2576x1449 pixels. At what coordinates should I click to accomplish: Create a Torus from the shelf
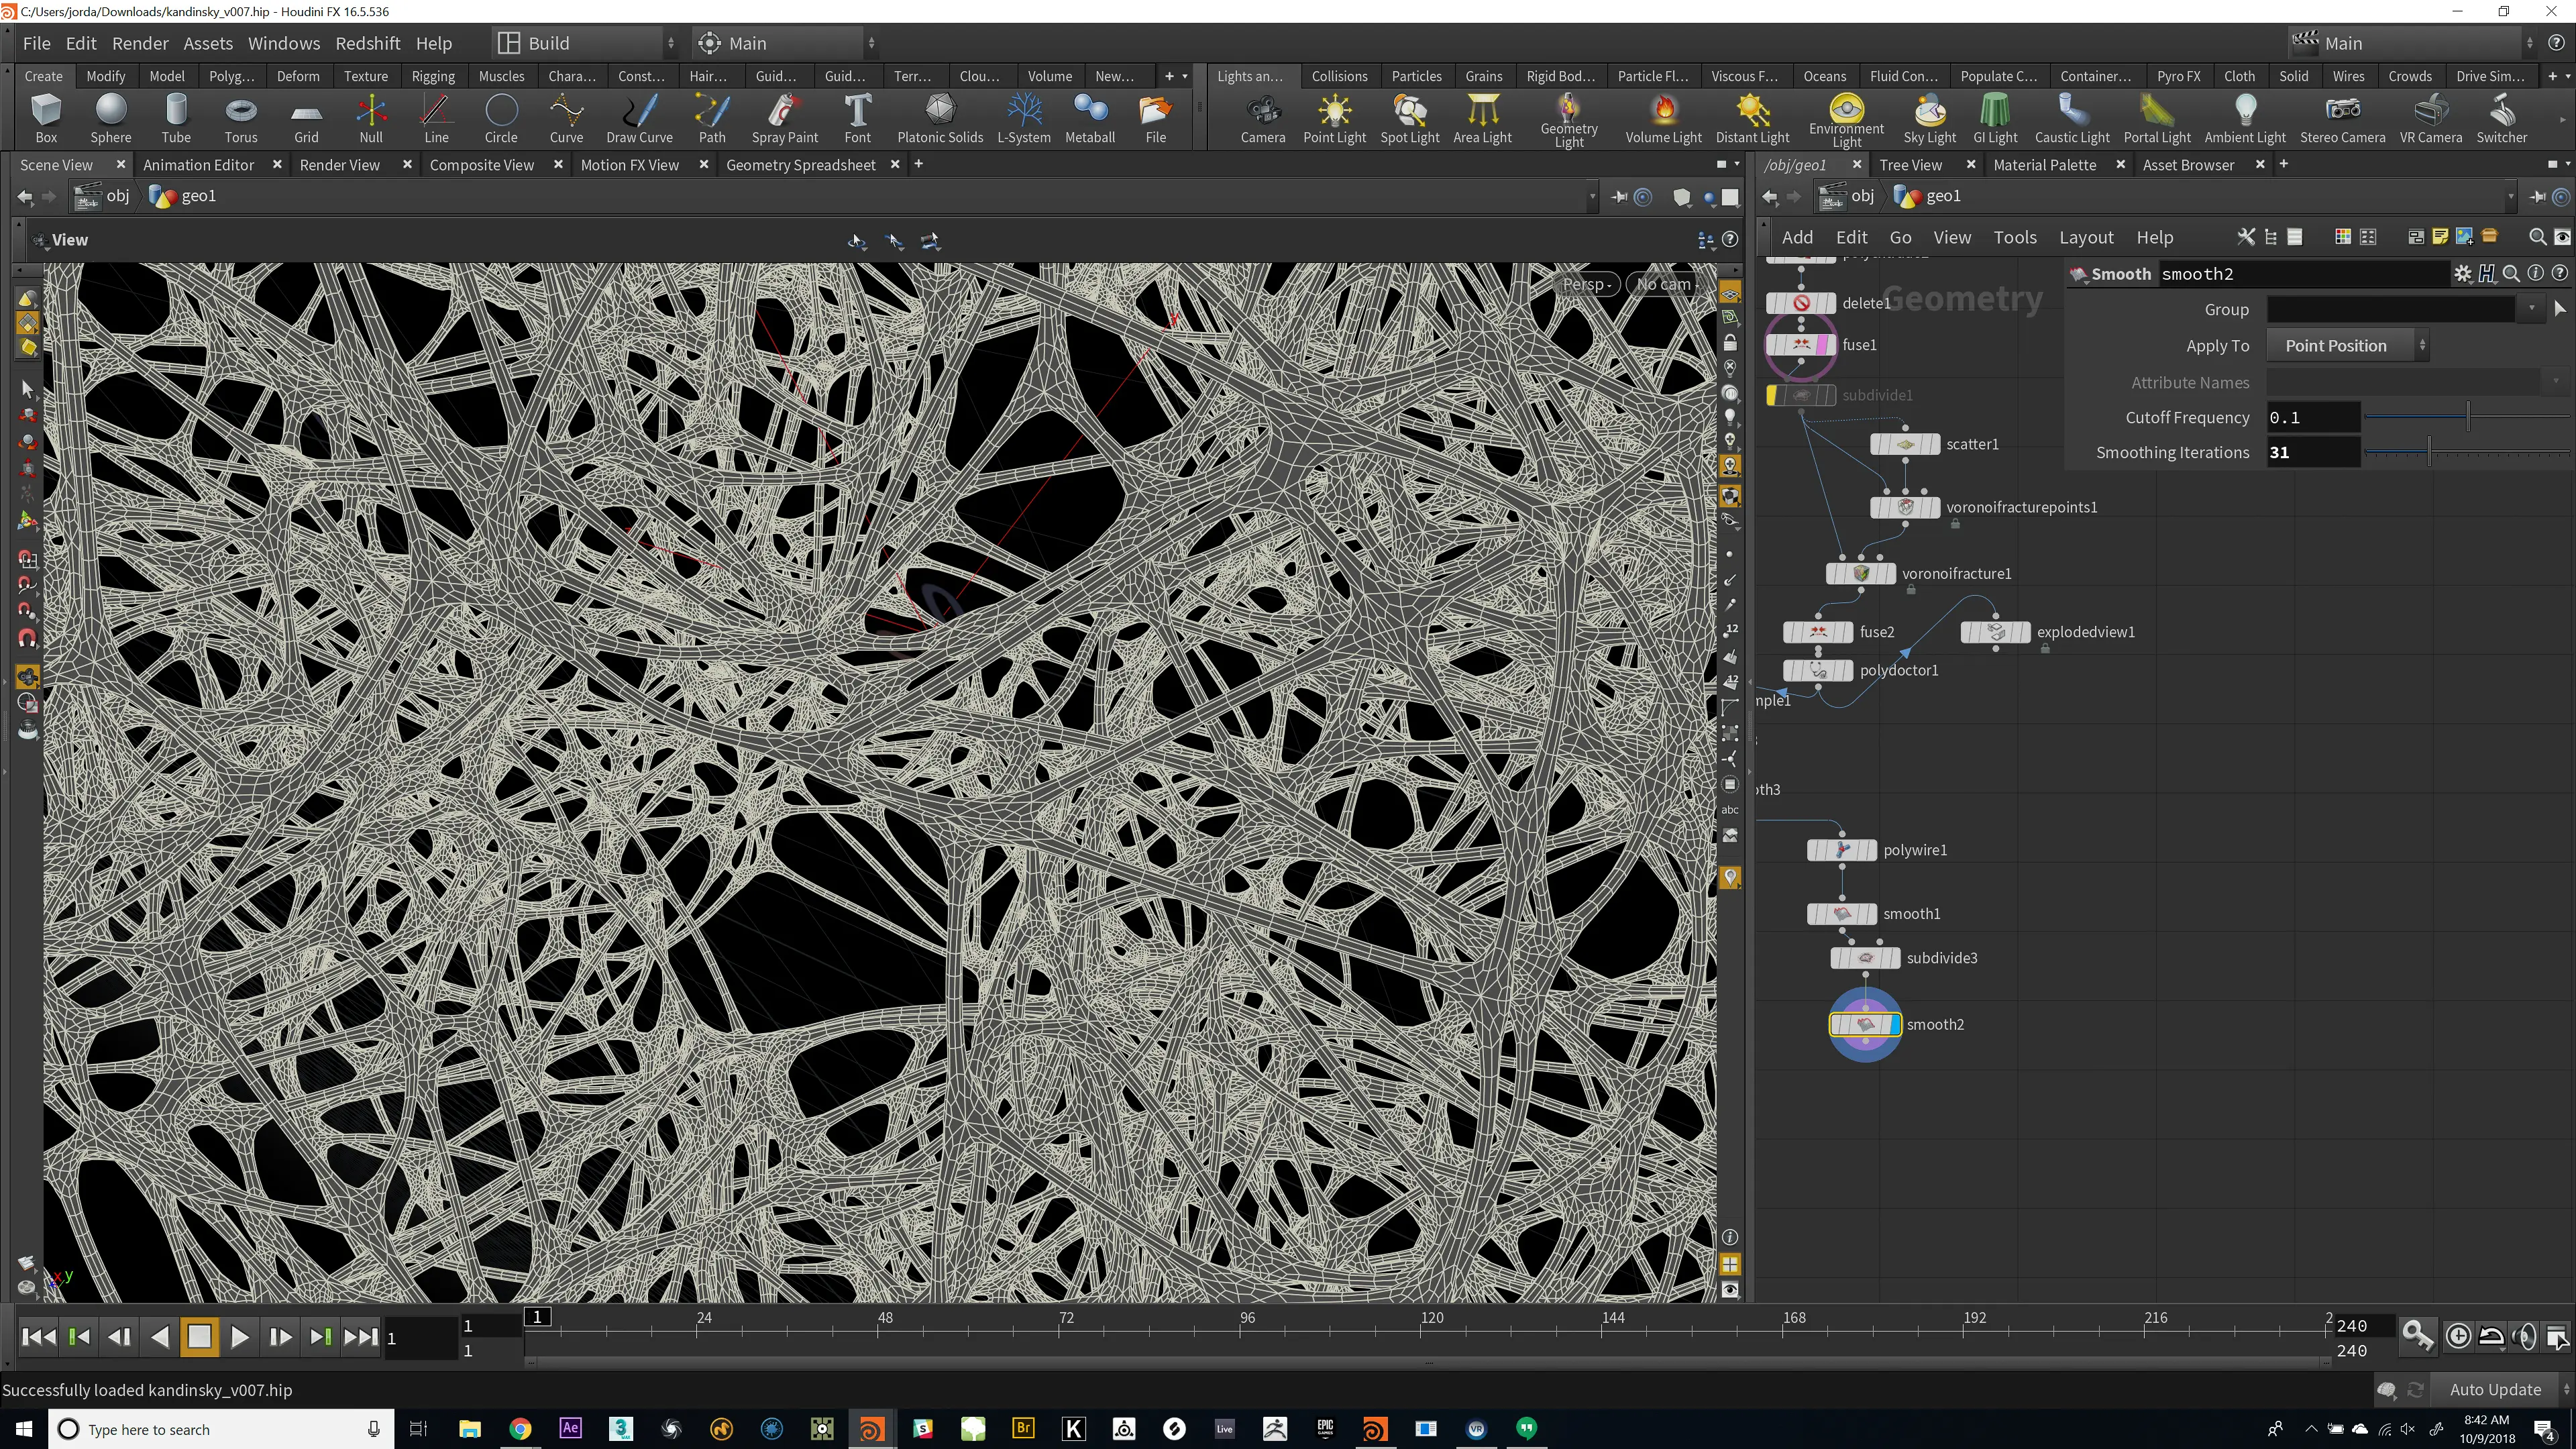(x=241, y=118)
